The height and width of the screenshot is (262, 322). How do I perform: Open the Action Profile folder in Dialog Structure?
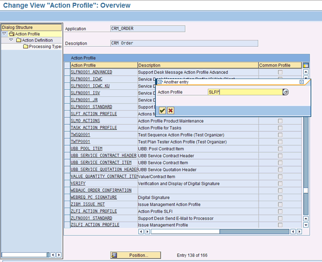point(25,34)
